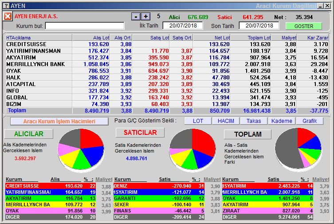Click the TOPLAM button
Screen dimensions: 334x224
click(x=248, y=134)
